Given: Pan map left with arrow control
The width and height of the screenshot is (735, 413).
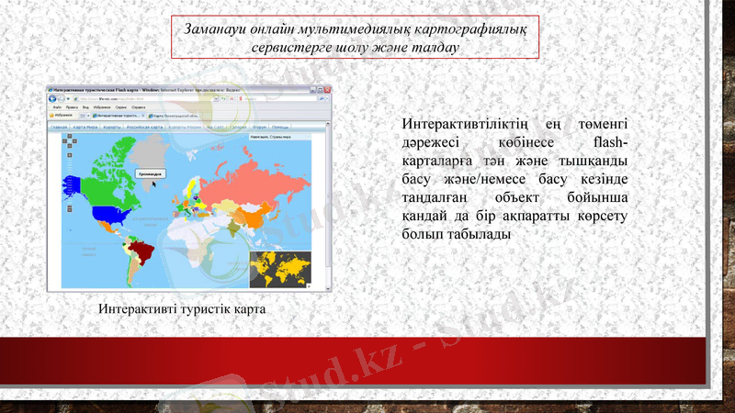Looking at the screenshot, I should point(64,141).
